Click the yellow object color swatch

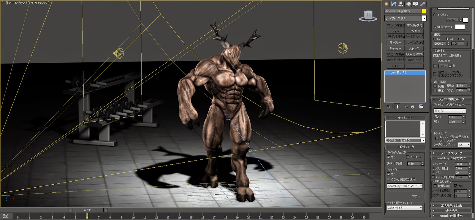pos(424,11)
